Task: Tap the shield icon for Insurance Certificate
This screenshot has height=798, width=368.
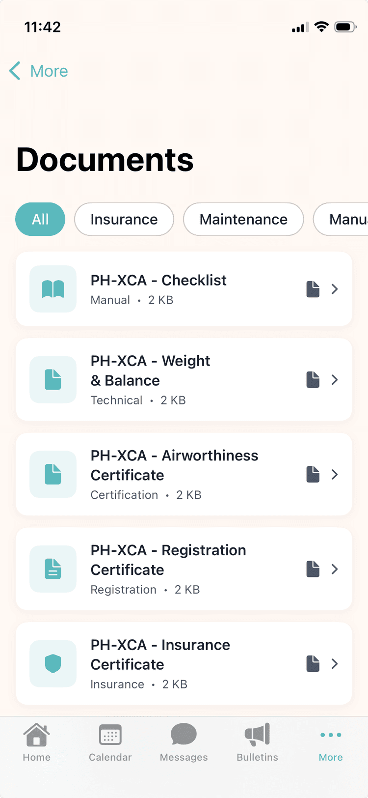Action: coord(53,664)
